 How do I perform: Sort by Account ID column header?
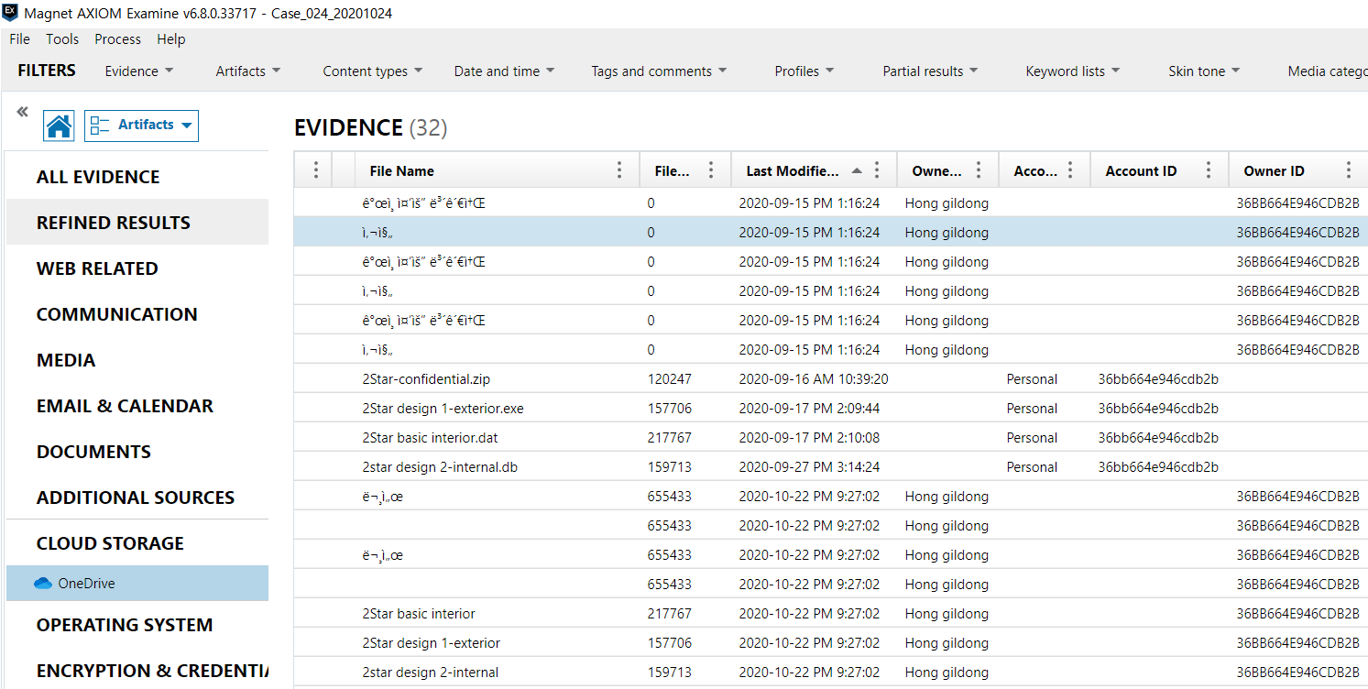click(x=1141, y=170)
